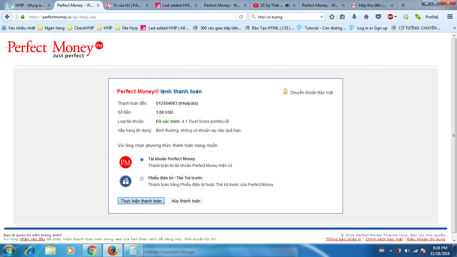Open Windows Explorer from taskbar
This screenshot has height=257, width=457.
(x=51, y=250)
